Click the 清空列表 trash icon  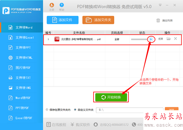[158, 20]
